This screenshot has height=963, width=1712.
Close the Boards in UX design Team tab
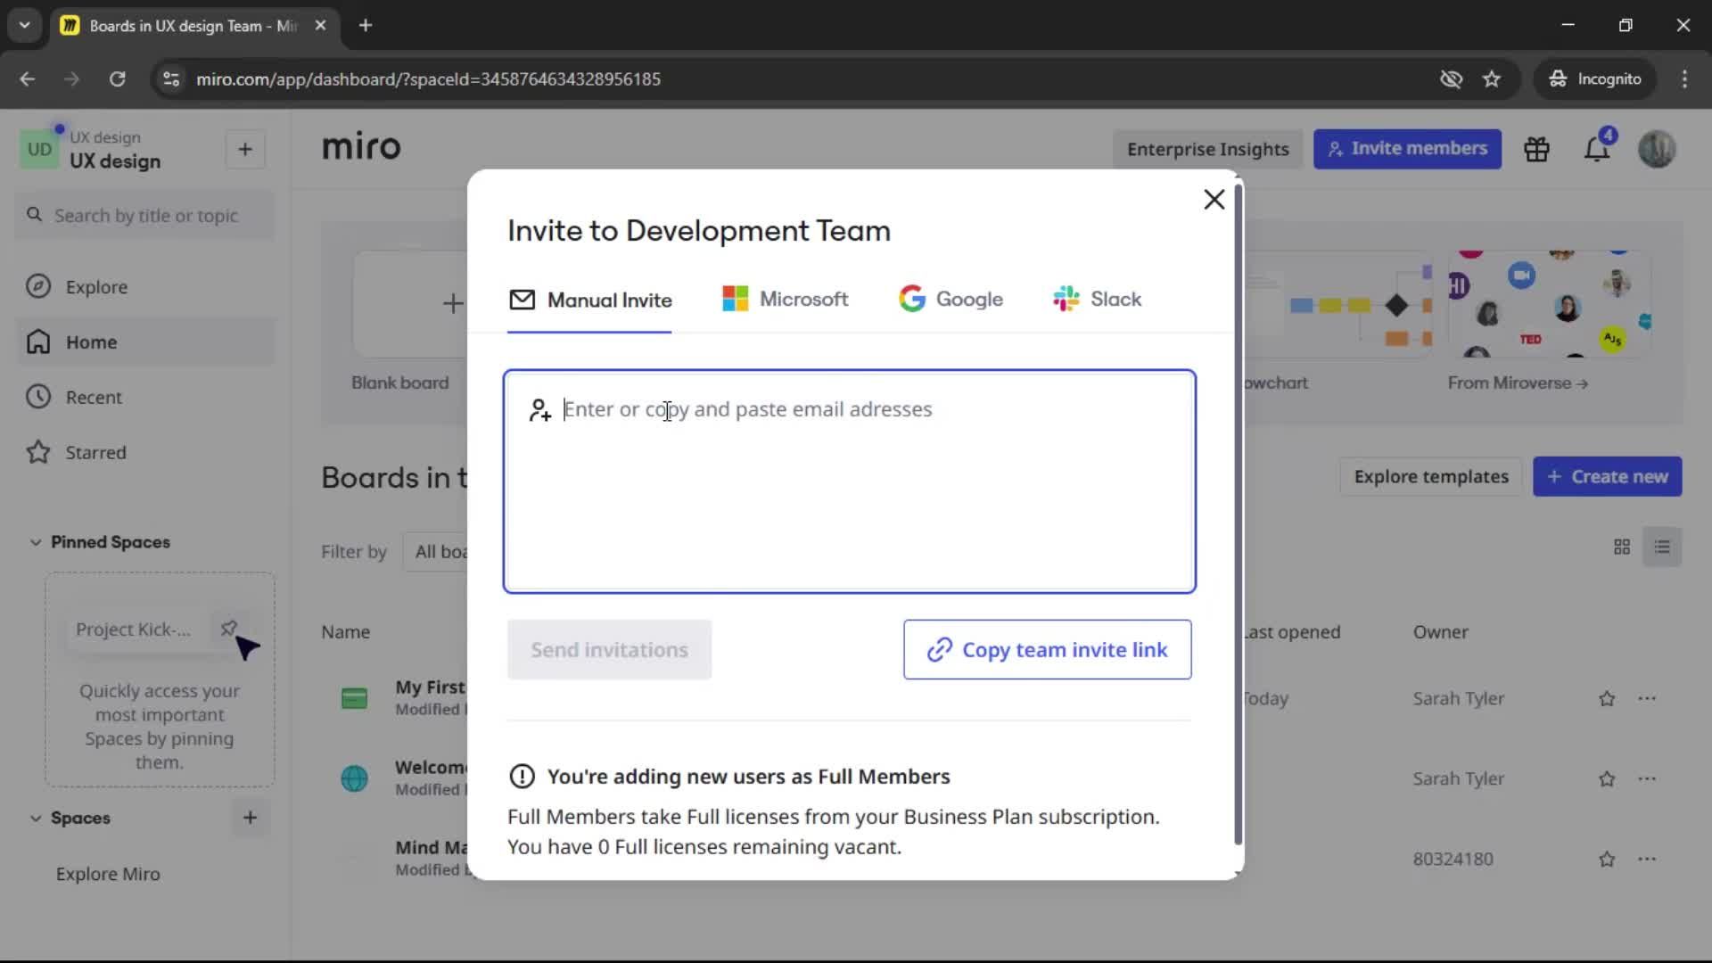320,26
